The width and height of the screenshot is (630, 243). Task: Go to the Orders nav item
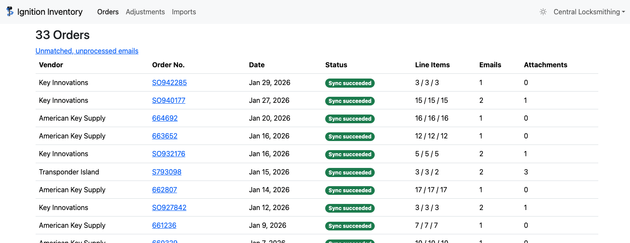click(108, 12)
